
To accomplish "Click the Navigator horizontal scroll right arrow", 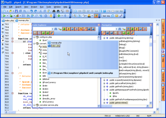I will tap(147, 106).
